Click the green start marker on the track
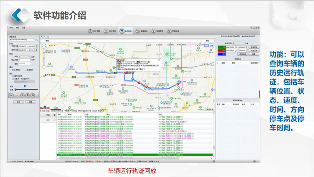 click(114, 67)
